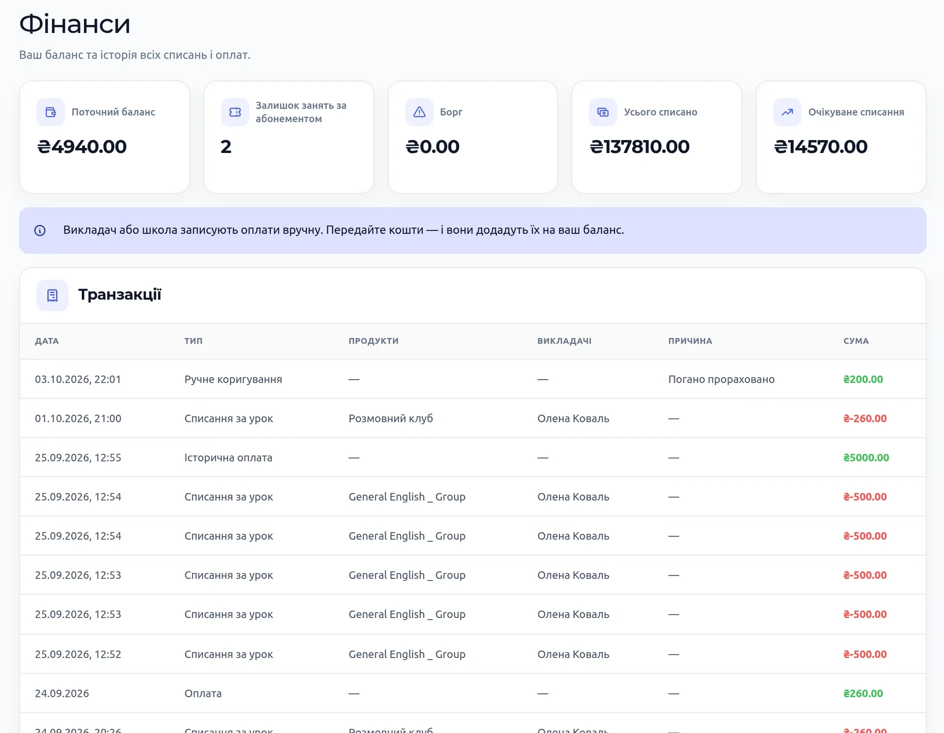Click the Історична оплата transaction type

coord(228,457)
